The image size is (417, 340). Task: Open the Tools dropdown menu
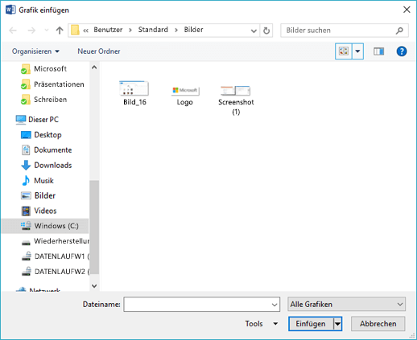[x=261, y=324]
